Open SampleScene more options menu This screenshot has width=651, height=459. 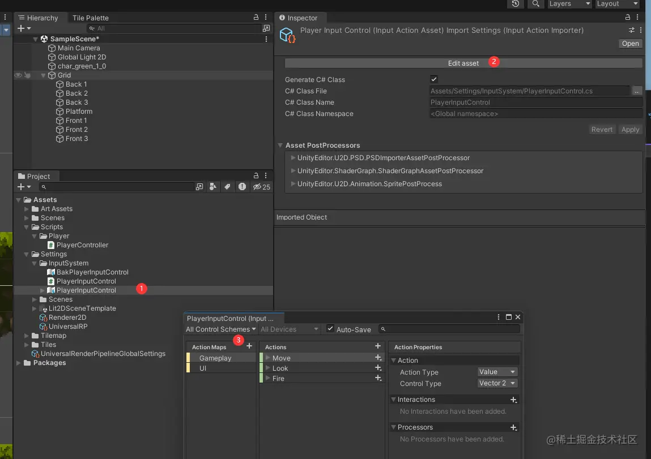point(266,38)
